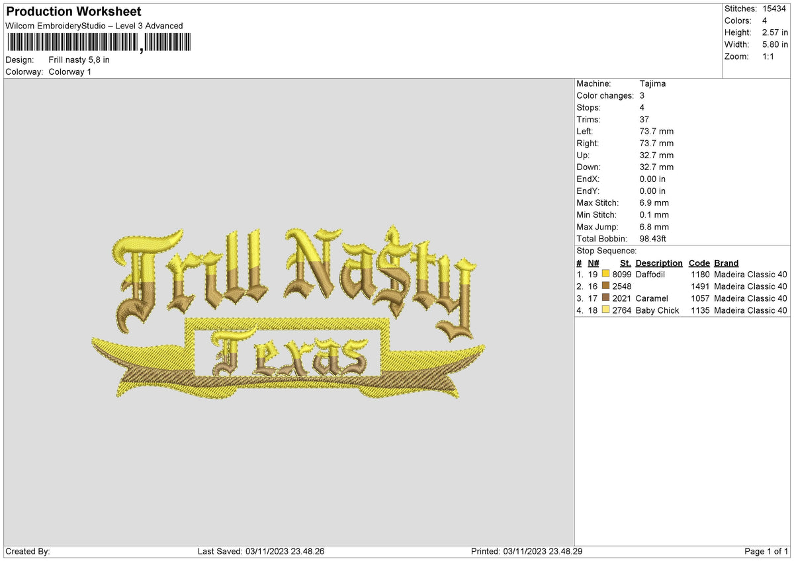Click the 'St.' column header

point(625,263)
